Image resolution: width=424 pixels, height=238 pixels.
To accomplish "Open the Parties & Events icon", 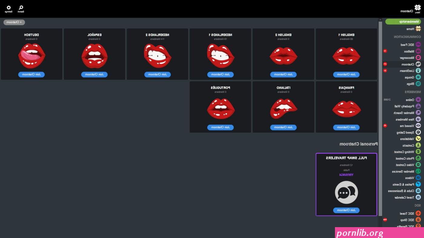I will coord(418,184).
